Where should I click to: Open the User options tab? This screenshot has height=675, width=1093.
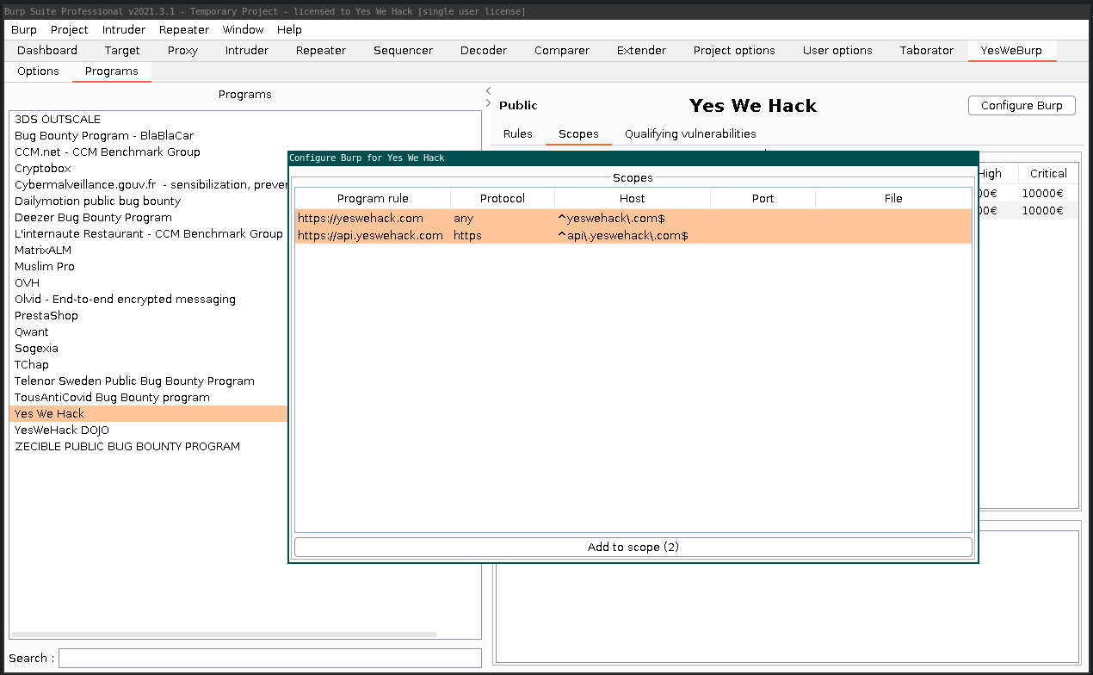pos(837,51)
